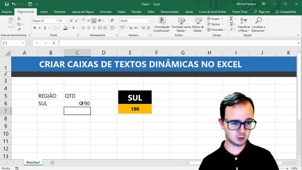The height and width of the screenshot is (170, 302).
Task: Activate the Format Painter brush
Action: pyautogui.click(x=19, y=29)
